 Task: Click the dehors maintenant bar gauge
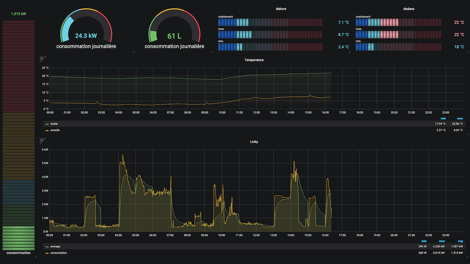click(270, 23)
